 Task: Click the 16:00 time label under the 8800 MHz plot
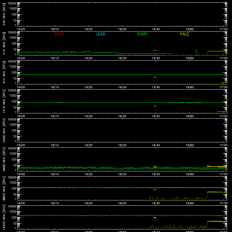[21, 203]
